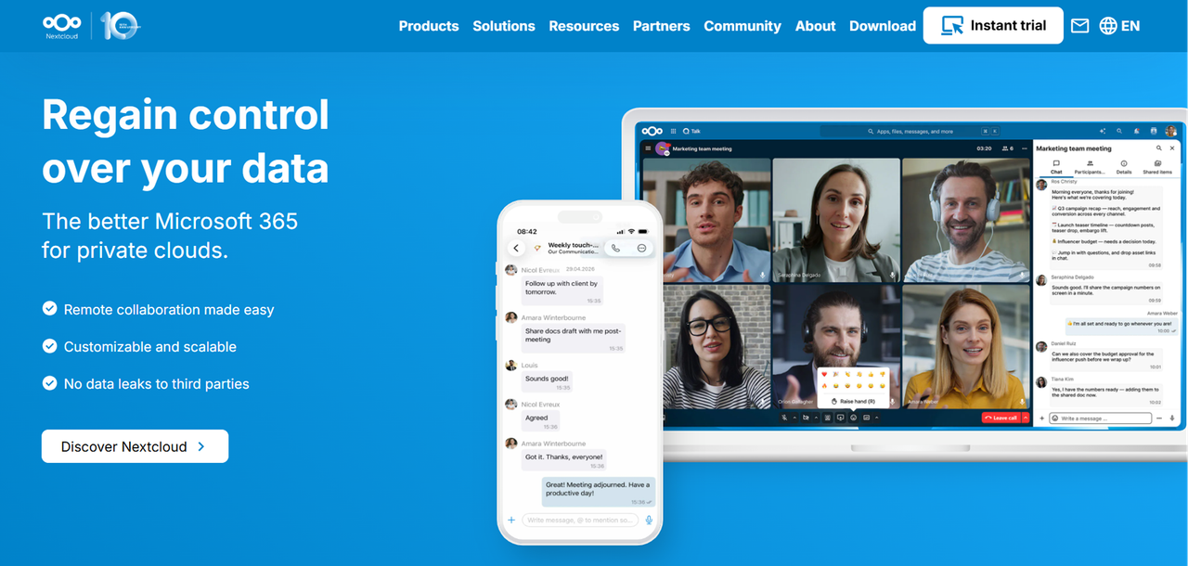
Task: Click the 'Apps, files, messages, and more' search field
Action: tap(910, 131)
